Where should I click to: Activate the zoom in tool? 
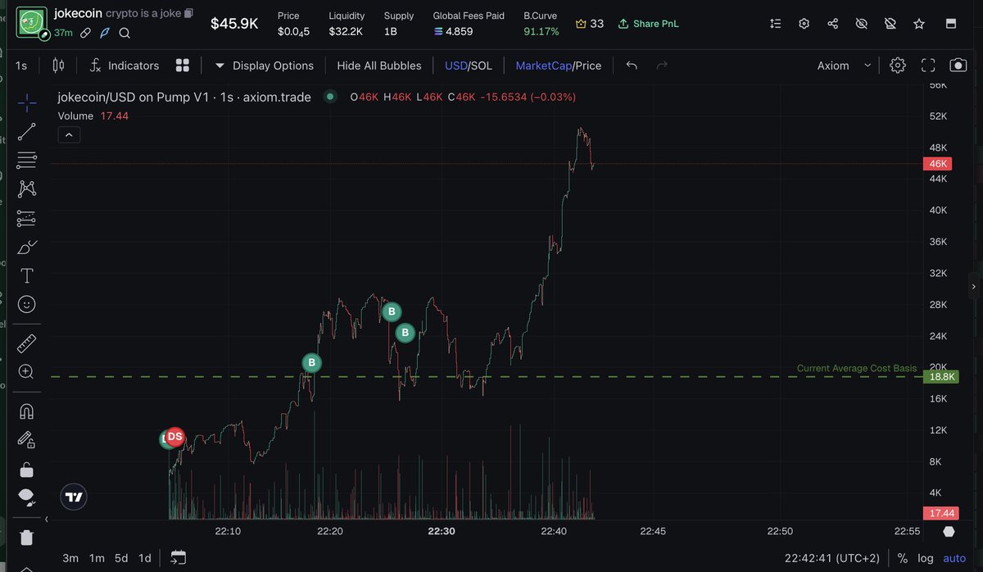[26, 371]
